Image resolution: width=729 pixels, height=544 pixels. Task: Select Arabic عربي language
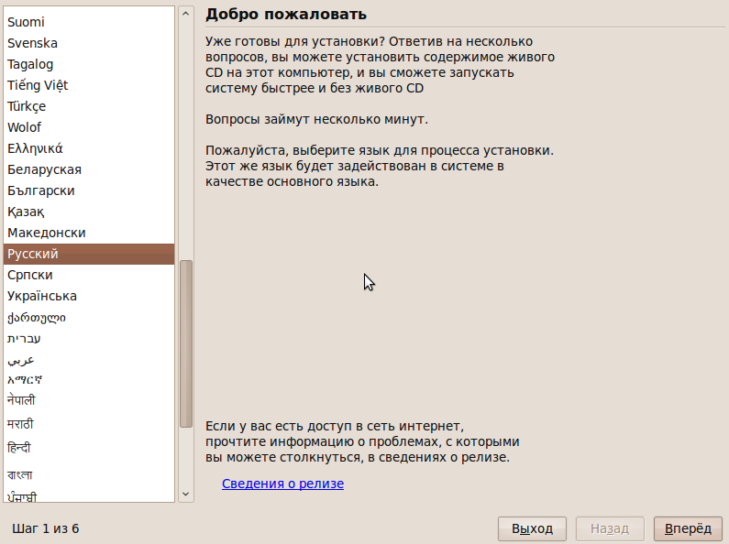pyautogui.click(x=89, y=360)
